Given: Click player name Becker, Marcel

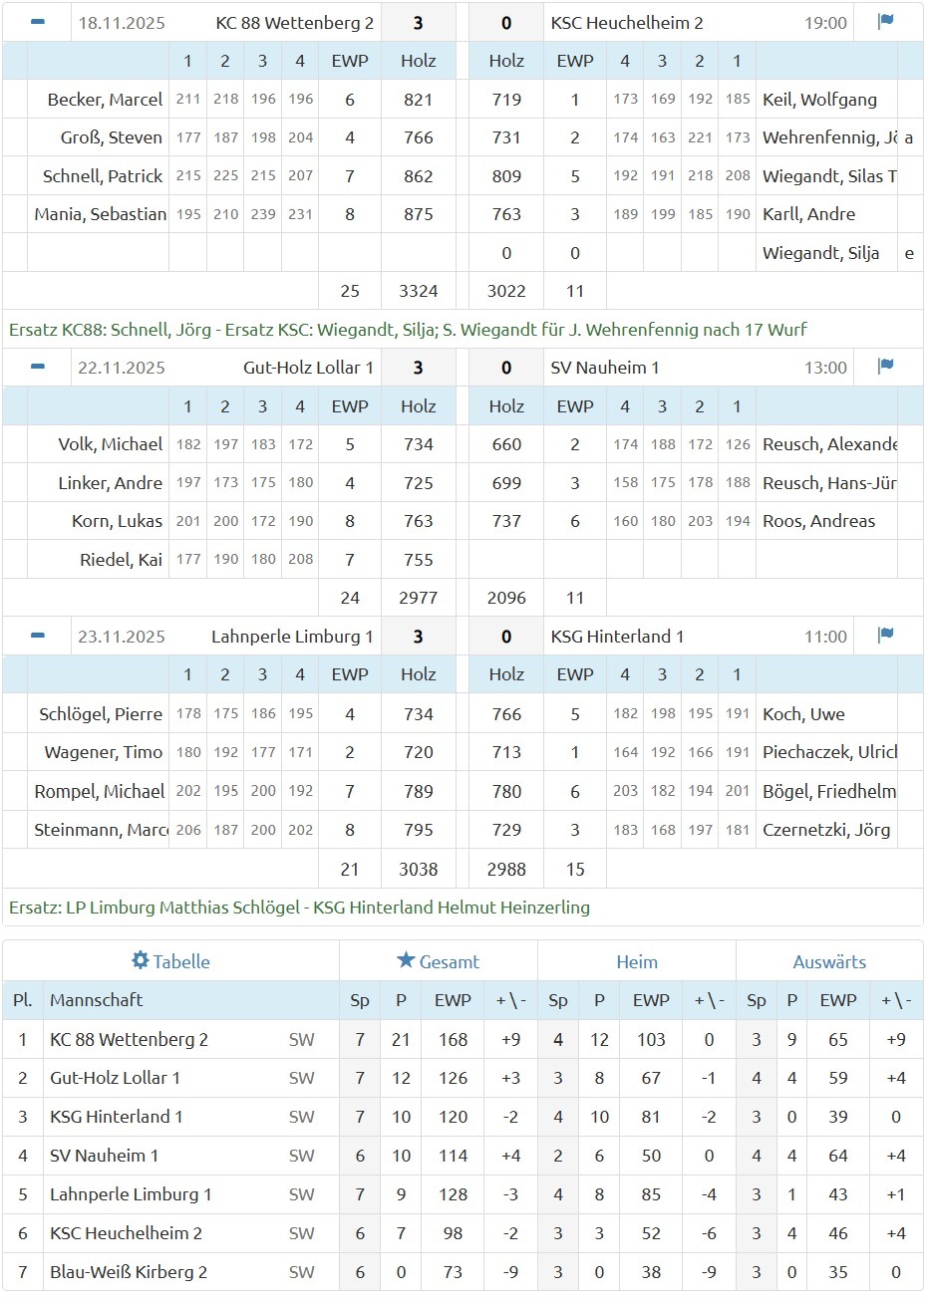Looking at the screenshot, I should pyautogui.click(x=105, y=100).
